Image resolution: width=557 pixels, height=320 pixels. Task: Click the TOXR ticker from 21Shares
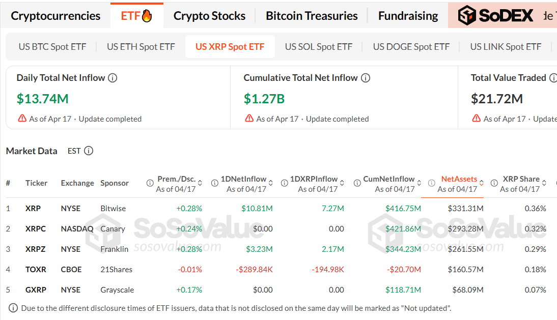36,269
